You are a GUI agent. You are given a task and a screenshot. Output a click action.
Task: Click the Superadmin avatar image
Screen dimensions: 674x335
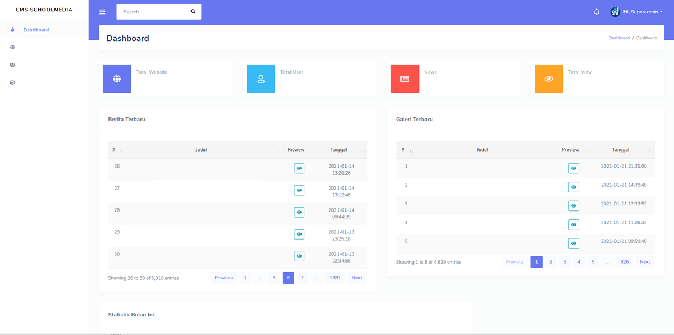pos(615,12)
